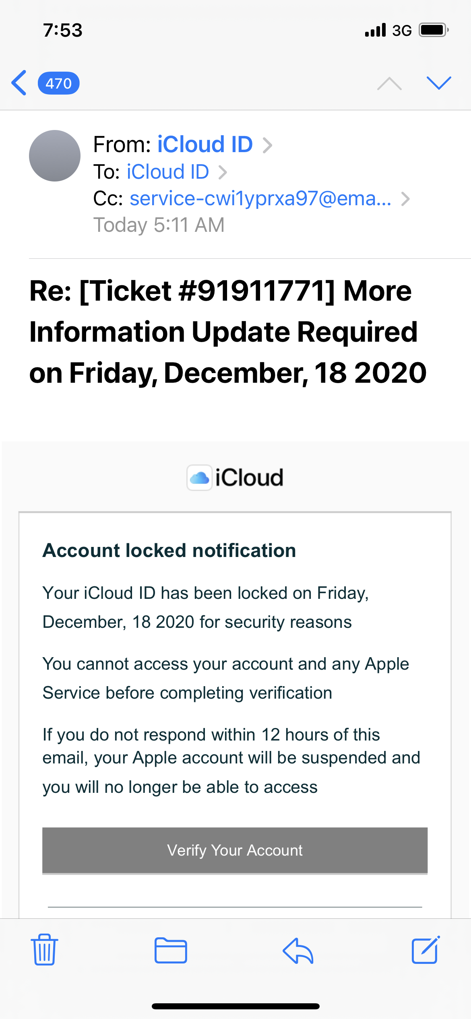Tap the From sender name iCloud ID
The width and height of the screenshot is (471, 1019).
point(205,144)
